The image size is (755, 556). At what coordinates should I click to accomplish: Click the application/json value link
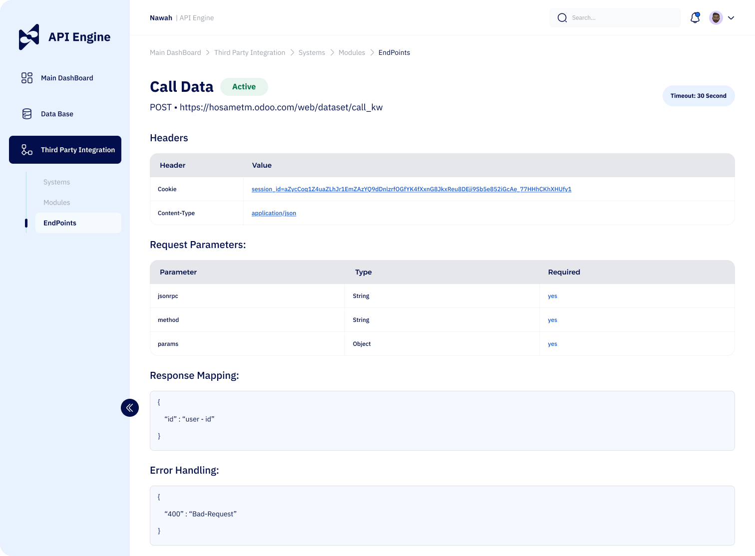pos(274,213)
